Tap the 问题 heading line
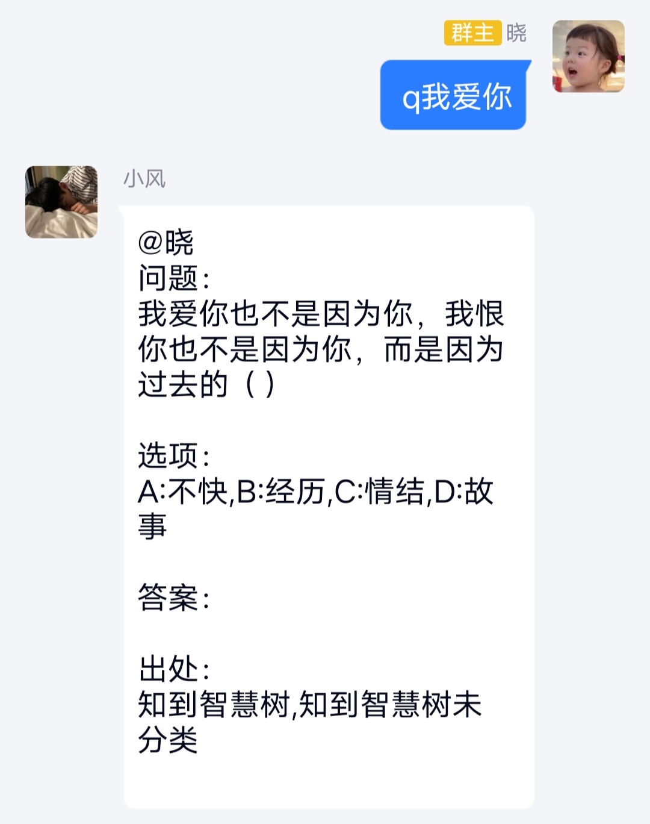 173,278
